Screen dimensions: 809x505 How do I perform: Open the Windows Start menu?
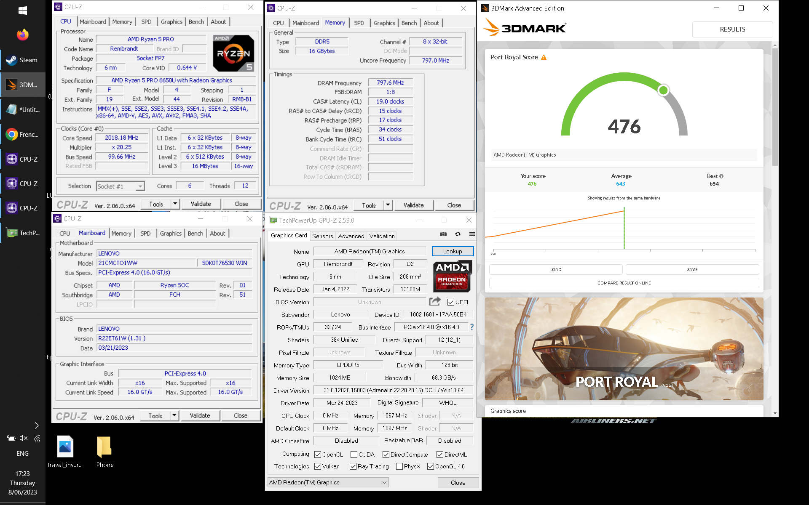click(x=23, y=11)
